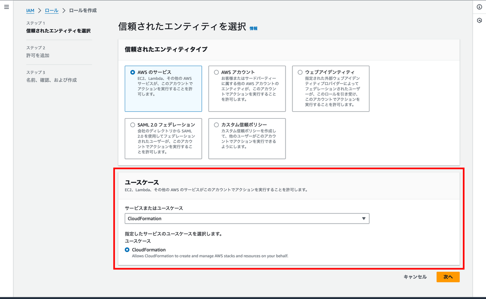Open the サービスまたはユースケース dropdown
This screenshot has width=486, height=299.
coord(247,218)
